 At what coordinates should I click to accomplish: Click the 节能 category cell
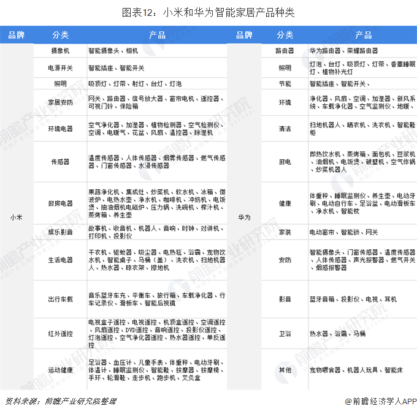tap(285, 84)
